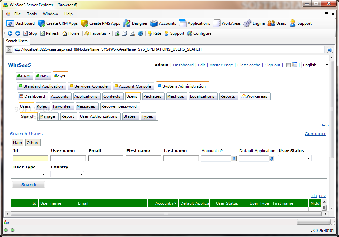The image size is (339, 237).
Task: Select the Account Console tab
Action: click(x=134, y=86)
